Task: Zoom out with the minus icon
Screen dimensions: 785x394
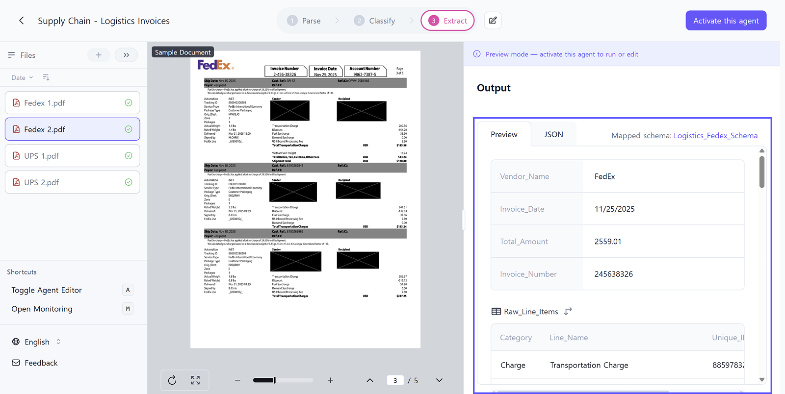Action: click(237, 380)
